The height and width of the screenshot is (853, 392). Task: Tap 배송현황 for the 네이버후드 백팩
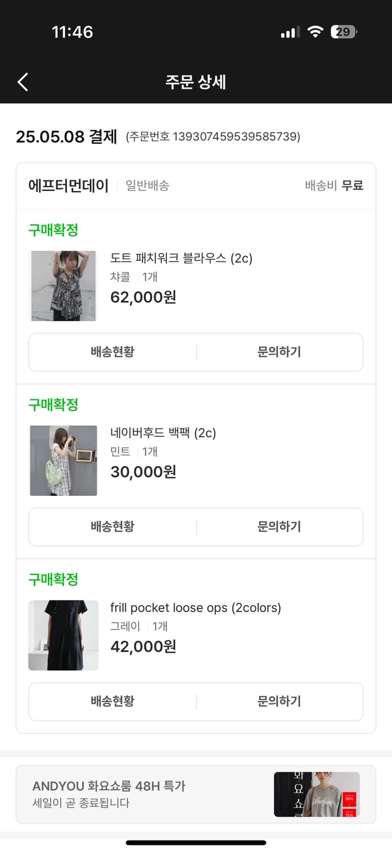click(x=112, y=527)
